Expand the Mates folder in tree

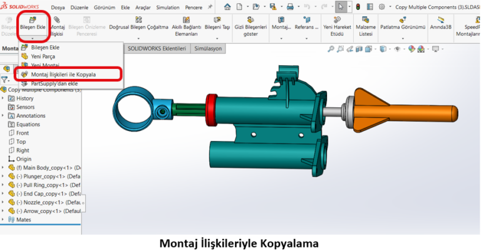click(3, 220)
